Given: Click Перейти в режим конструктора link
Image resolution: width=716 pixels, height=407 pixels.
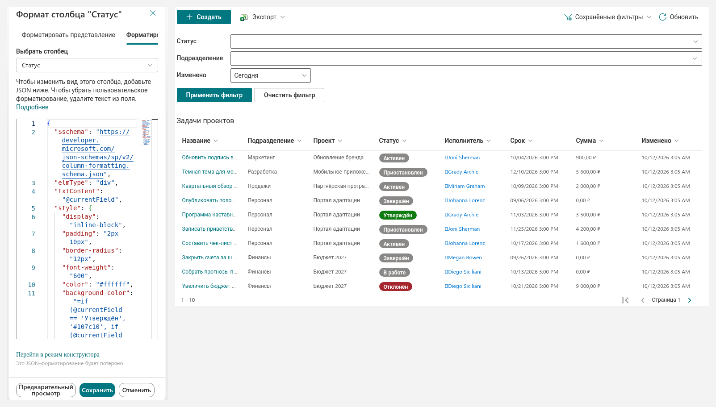Looking at the screenshot, I should pos(58,354).
